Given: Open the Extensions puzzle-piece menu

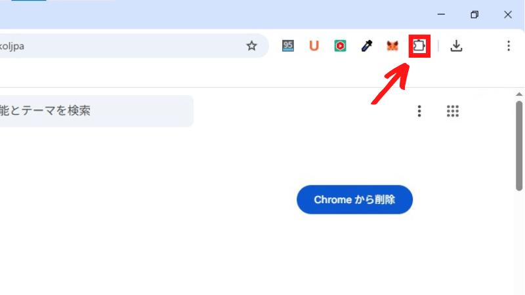Looking at the screenshot, I should pos(419,46).
